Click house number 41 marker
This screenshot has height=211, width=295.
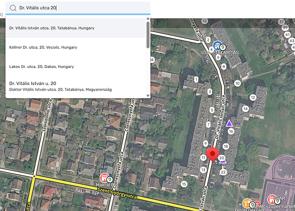(287, 35)
